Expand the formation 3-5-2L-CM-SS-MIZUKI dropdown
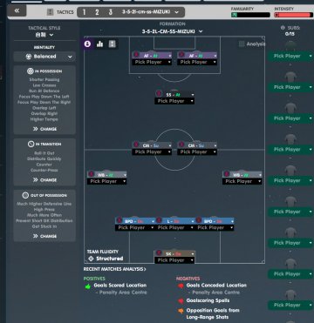314x323 pixels. 173,31
